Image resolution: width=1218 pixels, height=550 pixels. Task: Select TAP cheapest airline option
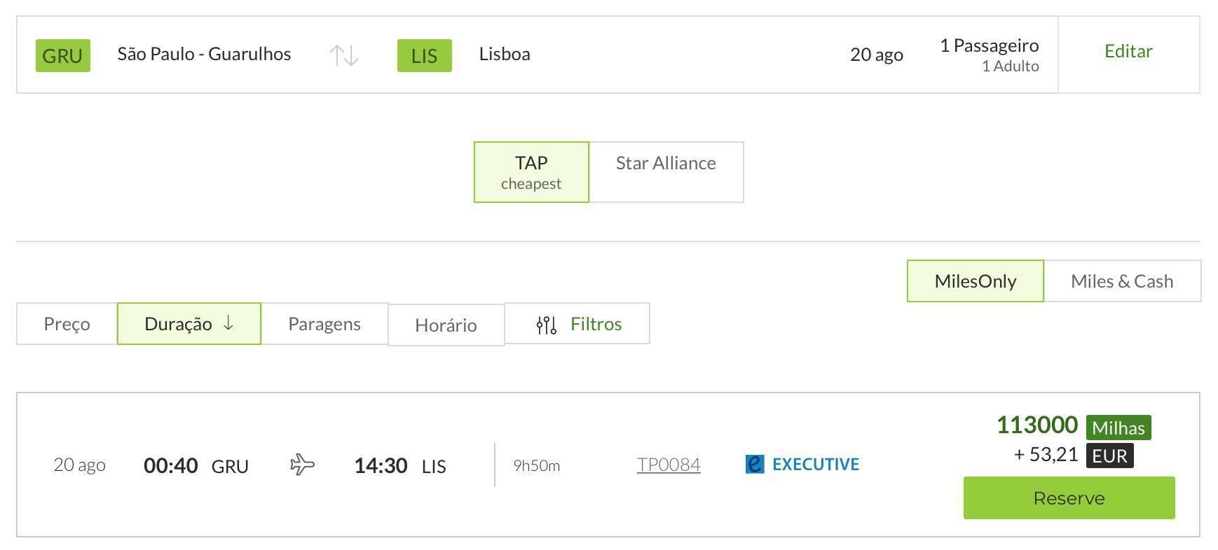click(x=531, y=172)
